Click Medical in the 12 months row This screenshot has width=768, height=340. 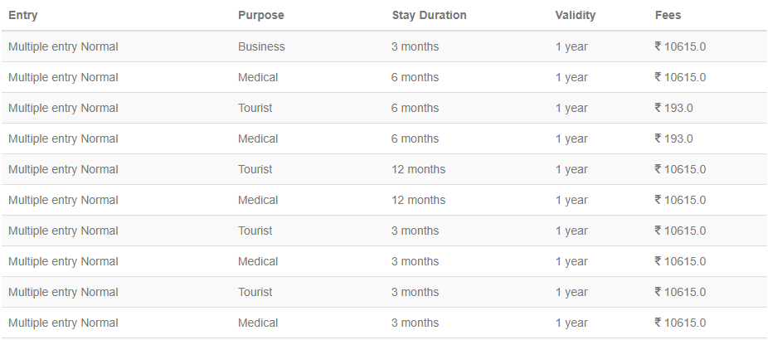tap(258, 200)
